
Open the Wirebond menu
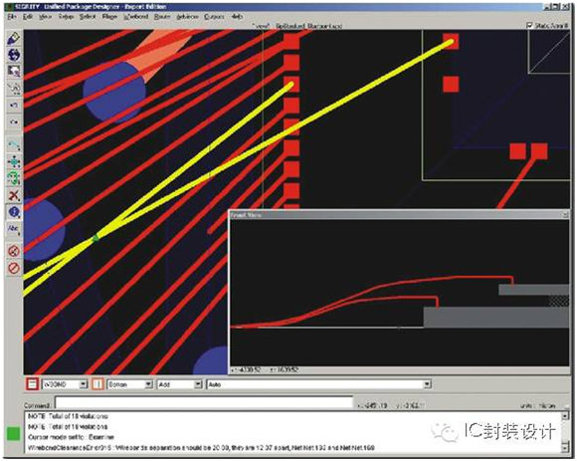(x=135, y=17)
